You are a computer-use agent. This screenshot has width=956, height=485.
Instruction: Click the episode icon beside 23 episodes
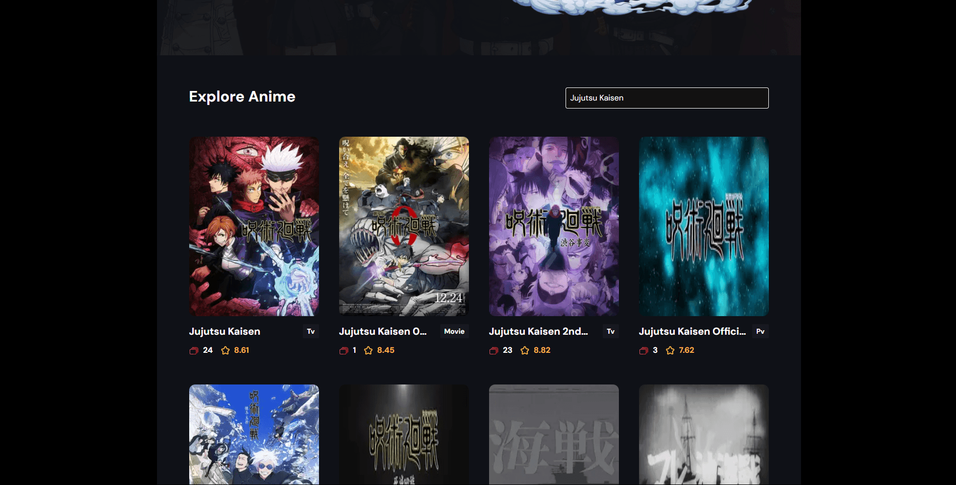(494, 351)
